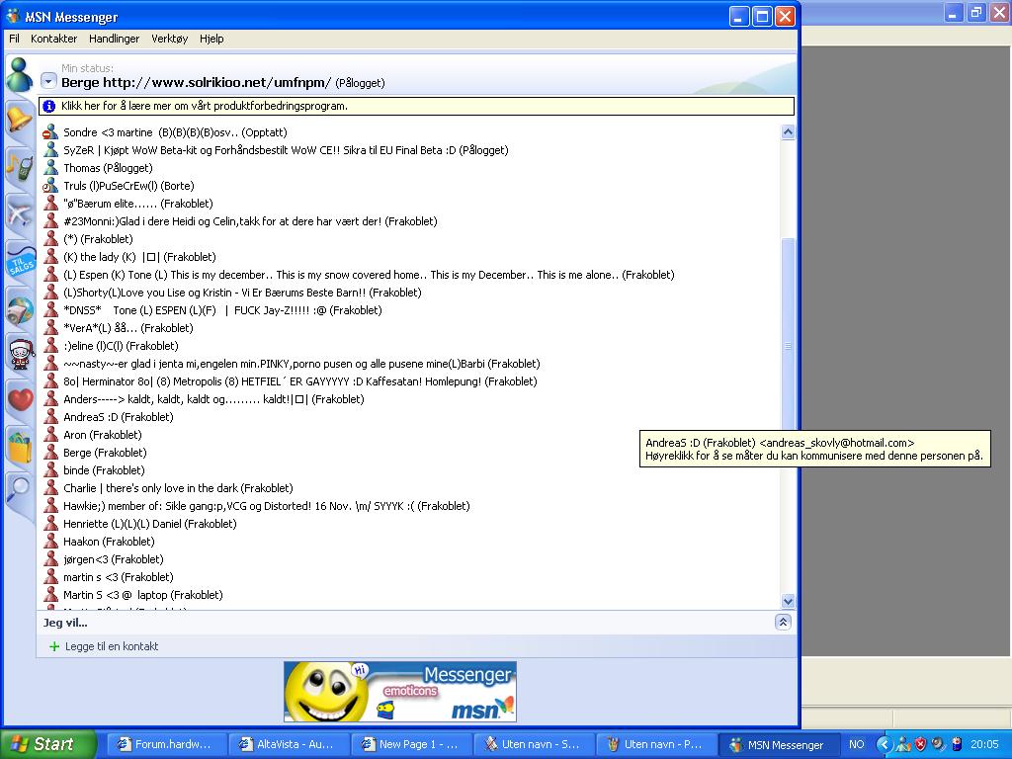Image resolution: width=1012 pixels, height=759 pixels.
Task: Open the shopping bag tab
Action: (x=20, y=447)
